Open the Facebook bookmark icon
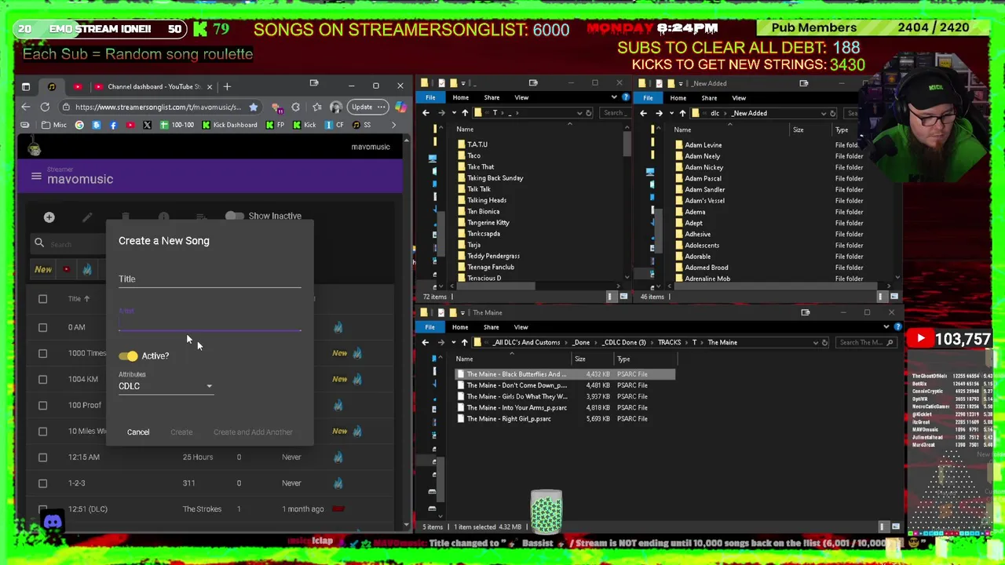Viewport: 1005px width, 565px height. (113, 125)
